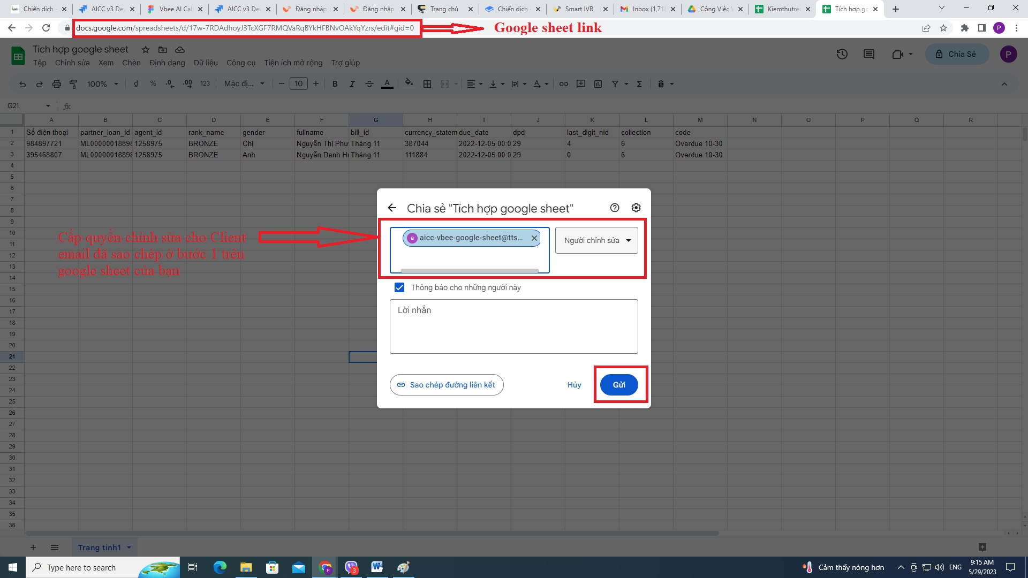Open the Người chỉnh sửa role dropdown
This screenshot has width=1028, height=578.
(596, 240)
